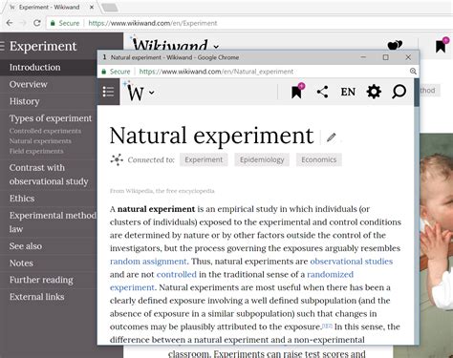
Task: Select Types of experiment in sidebar
Action: click(51, 118)
